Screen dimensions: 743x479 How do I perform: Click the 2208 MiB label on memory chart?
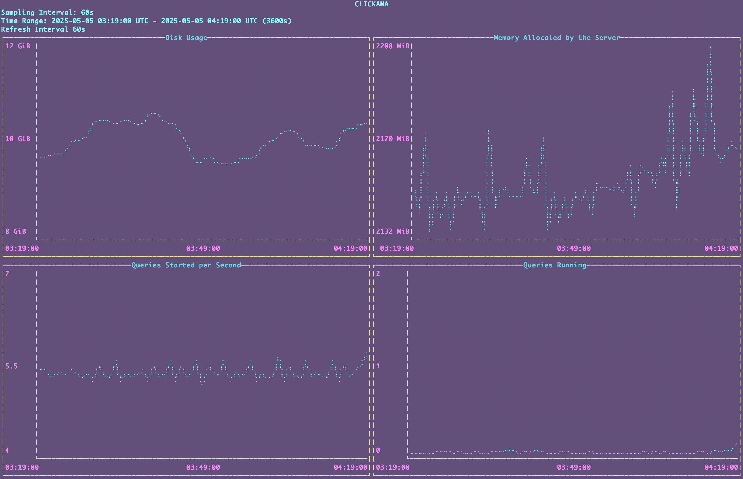[x=392, y=46]
